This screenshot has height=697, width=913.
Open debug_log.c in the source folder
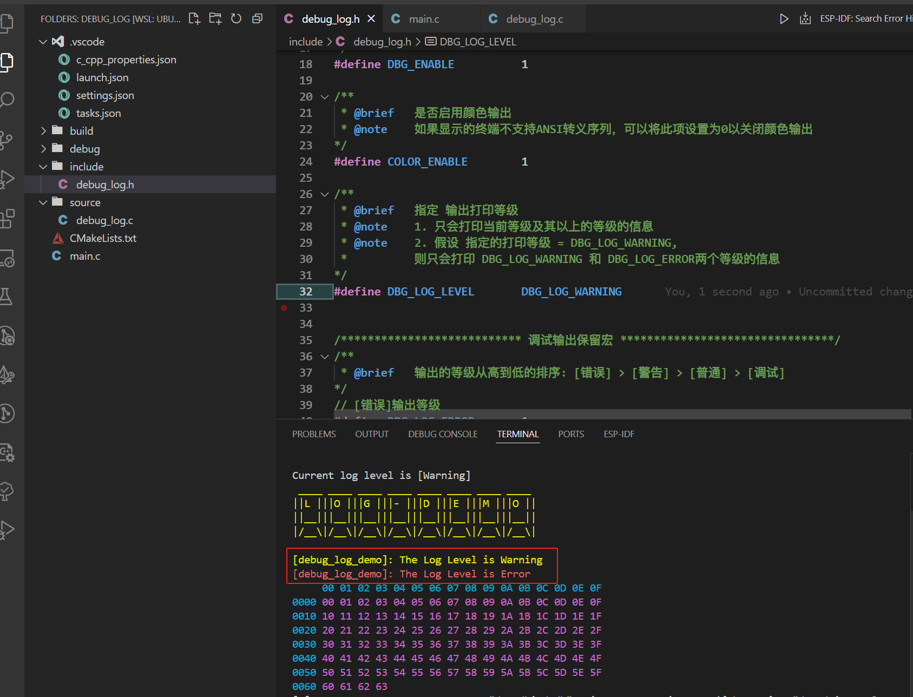[x=150, y=220]
